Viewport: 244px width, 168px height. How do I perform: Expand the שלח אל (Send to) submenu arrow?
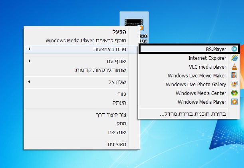pyautogui.click(x=30, y=82)
